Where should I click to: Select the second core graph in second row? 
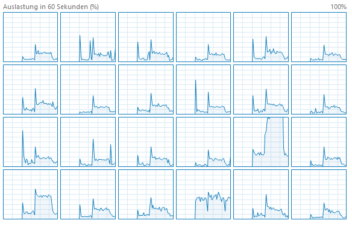pyautogui.click(x=88, y=90)
